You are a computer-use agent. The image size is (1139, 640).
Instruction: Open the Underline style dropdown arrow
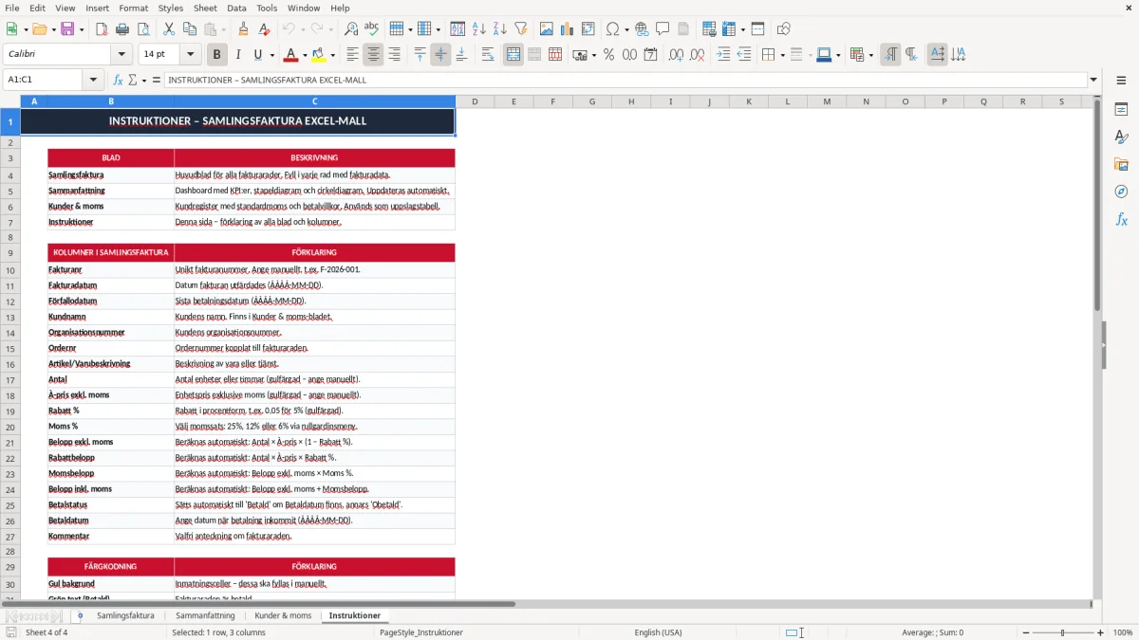point(271,55)
